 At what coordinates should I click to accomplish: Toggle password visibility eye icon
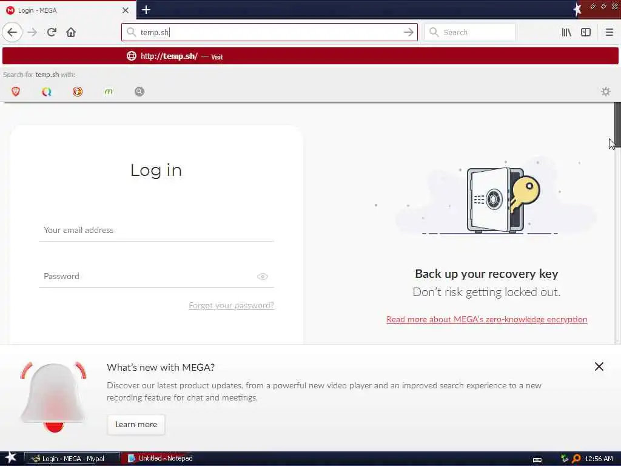pos(262,277)
